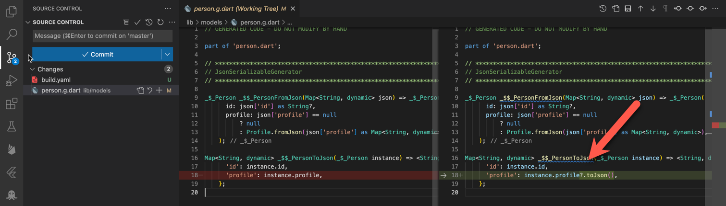Open Run and Debug view

(x=12, y=80)
